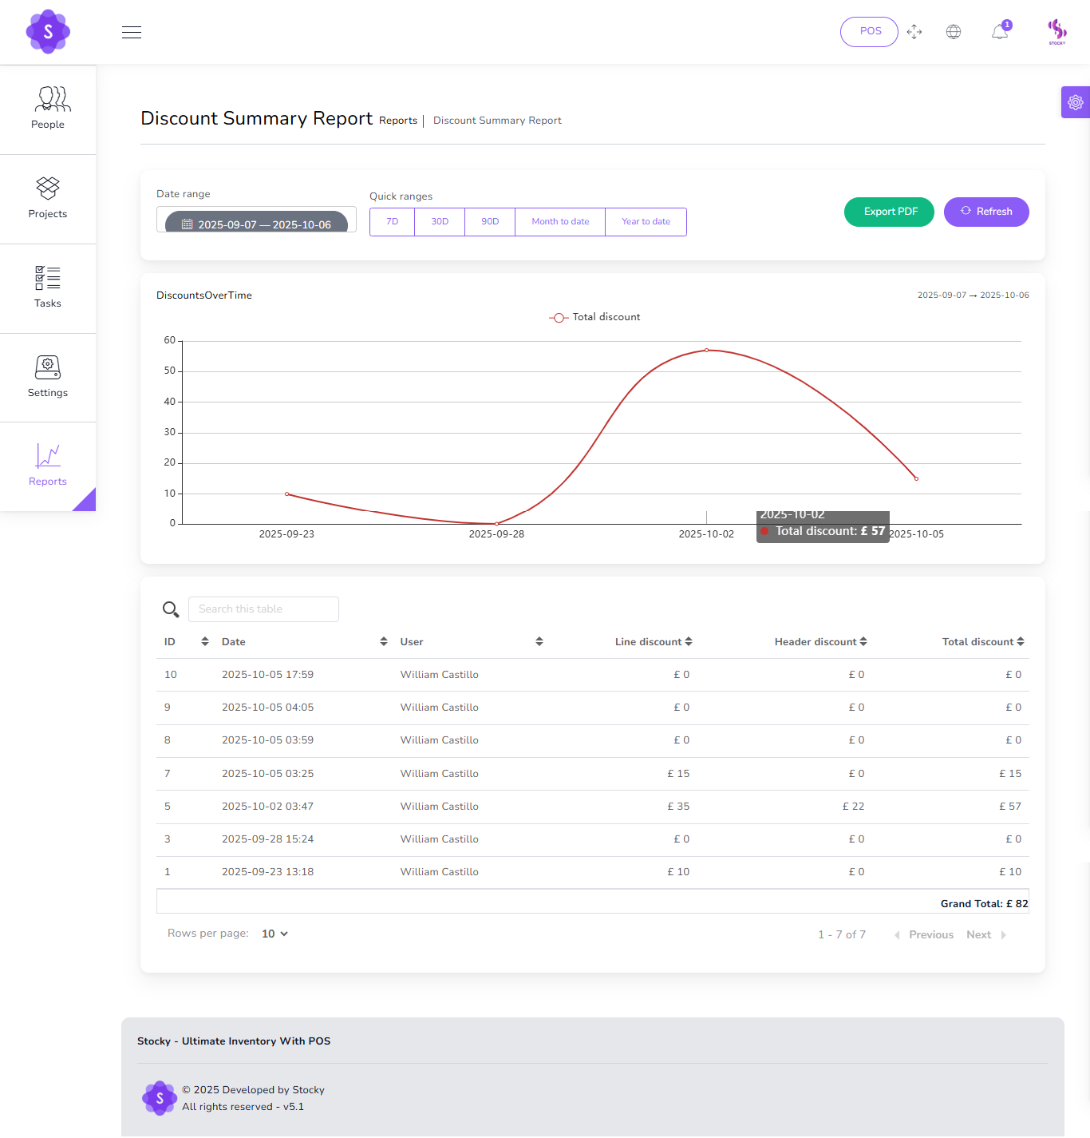Refresh the discount report data
1090x1138 pixels.
tap(986, 212)
